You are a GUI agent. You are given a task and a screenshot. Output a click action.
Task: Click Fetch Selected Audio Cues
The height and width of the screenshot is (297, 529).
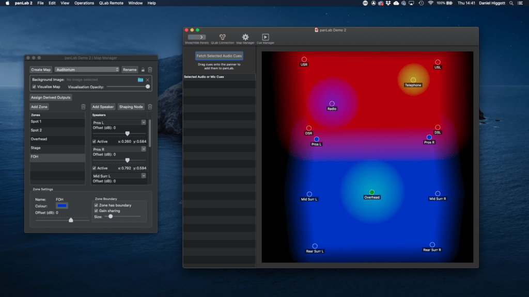click(x=219, y=55)
